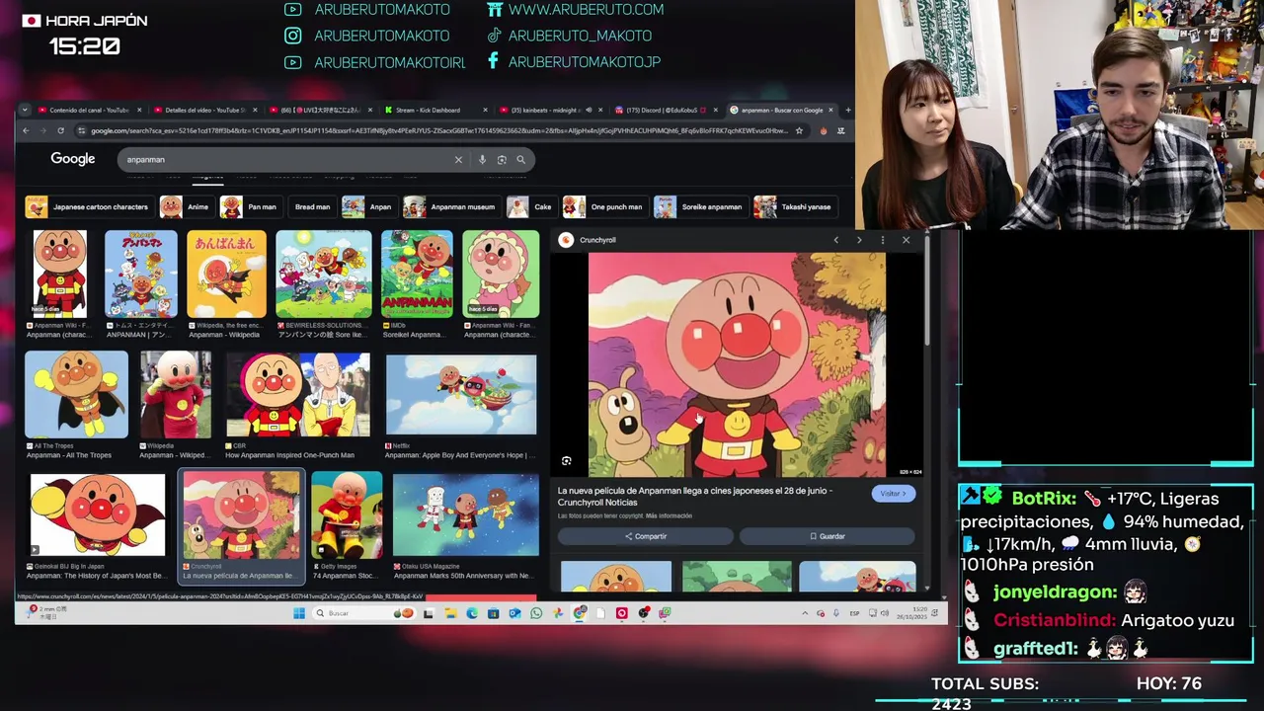The height and width of the screenshot is (711, 1264).
Task: Open WhatsApp from the taskbar
Action: click(x=536, y=613)
